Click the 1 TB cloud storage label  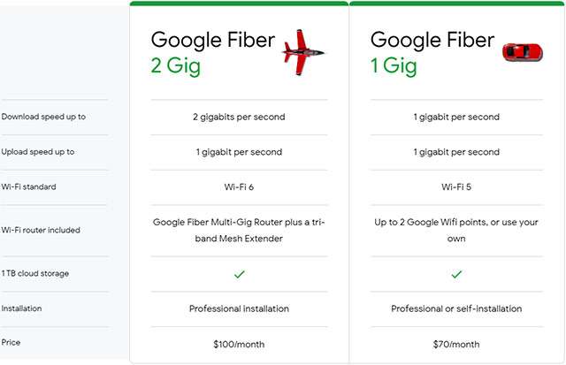[34, 273]
